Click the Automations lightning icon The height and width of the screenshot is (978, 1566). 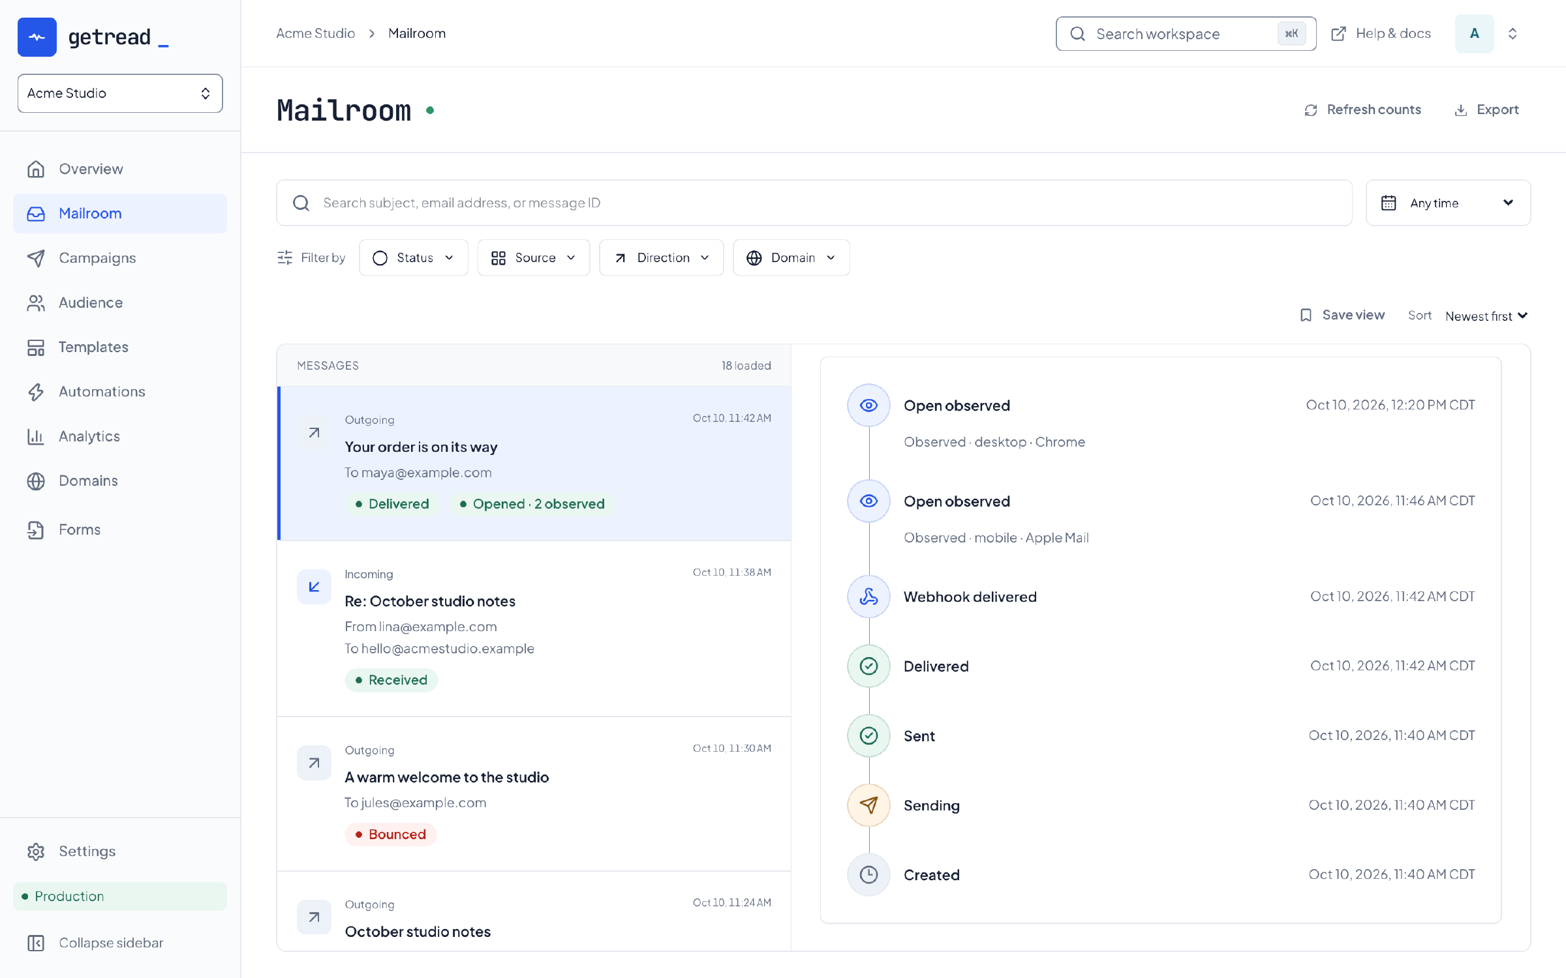(x=36, y=392)
